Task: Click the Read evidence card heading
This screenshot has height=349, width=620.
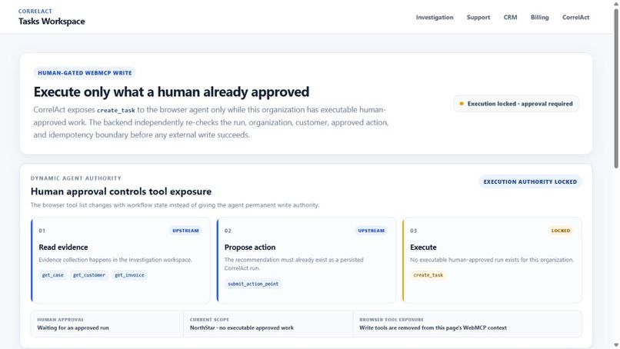Action: pyautogui.click(x=63, y=248)
